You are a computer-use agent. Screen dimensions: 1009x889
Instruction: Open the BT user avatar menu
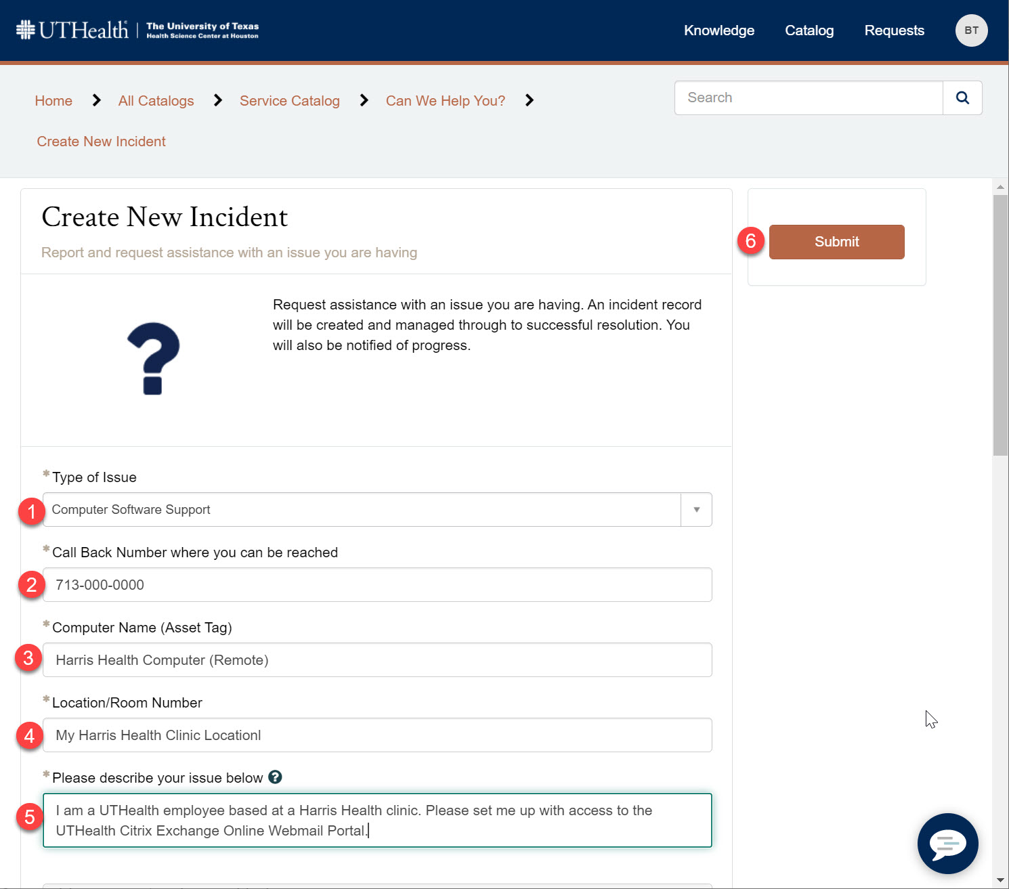(971, 30)
